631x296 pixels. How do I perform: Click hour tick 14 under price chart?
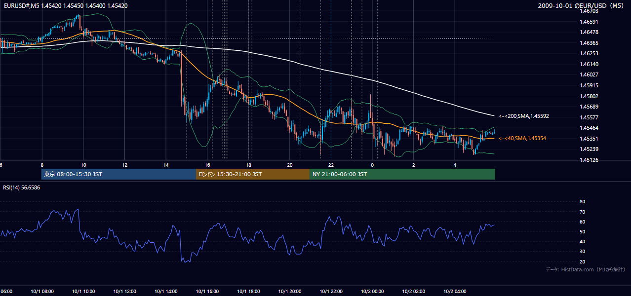point(166,165)
